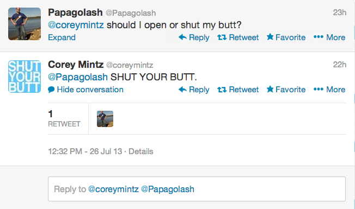Screen dimensions: 355x209
Task: View the 1 Retweet count
Action: pyautogui.click(x=64, y=119)
